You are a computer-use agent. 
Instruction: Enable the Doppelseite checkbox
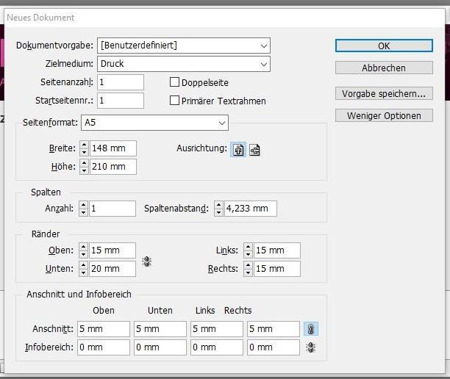[175, 82]
